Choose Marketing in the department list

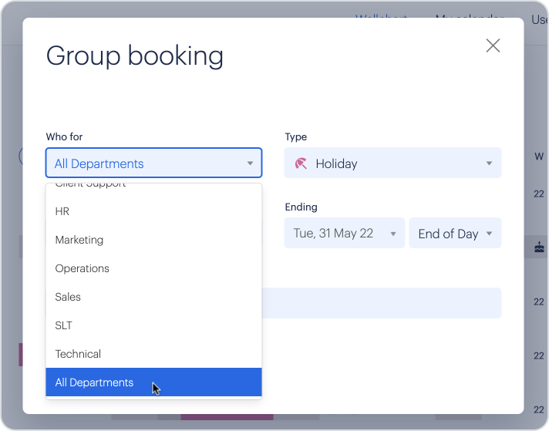(x=79, y=240)
